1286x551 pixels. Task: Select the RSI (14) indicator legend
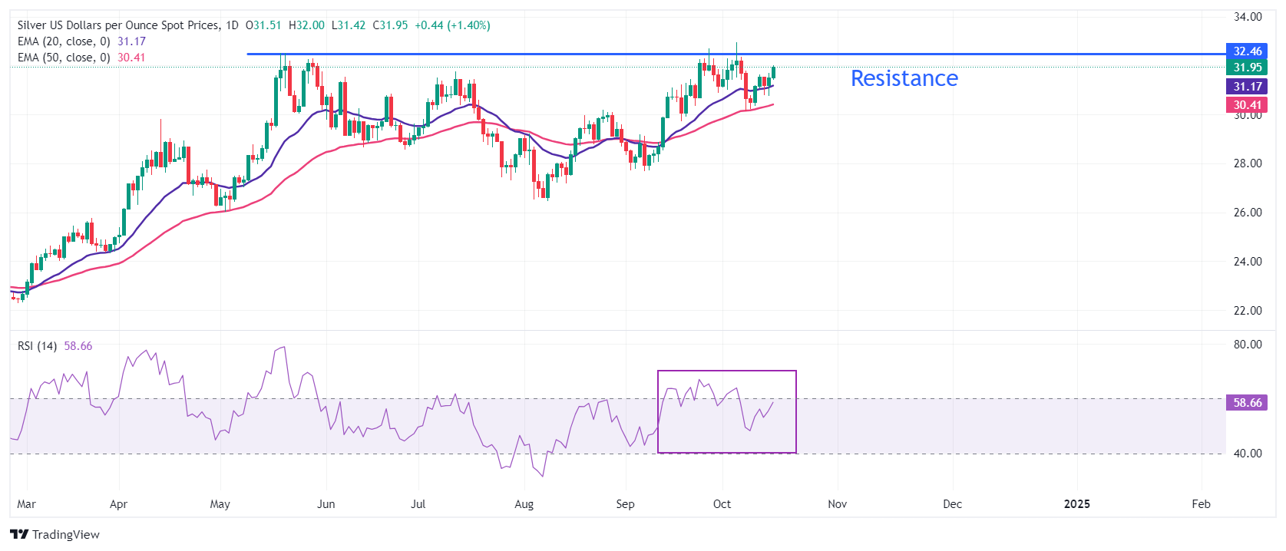point(38,346)
